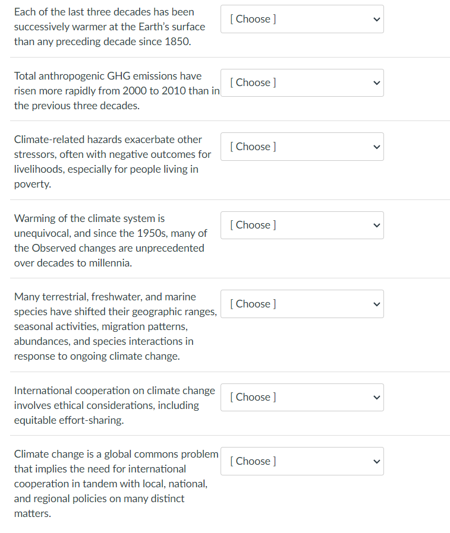This screenshot has width=450, height=533.
Task: Click the chevron icon beside the decades warming statement
Action: coord(376,19)
